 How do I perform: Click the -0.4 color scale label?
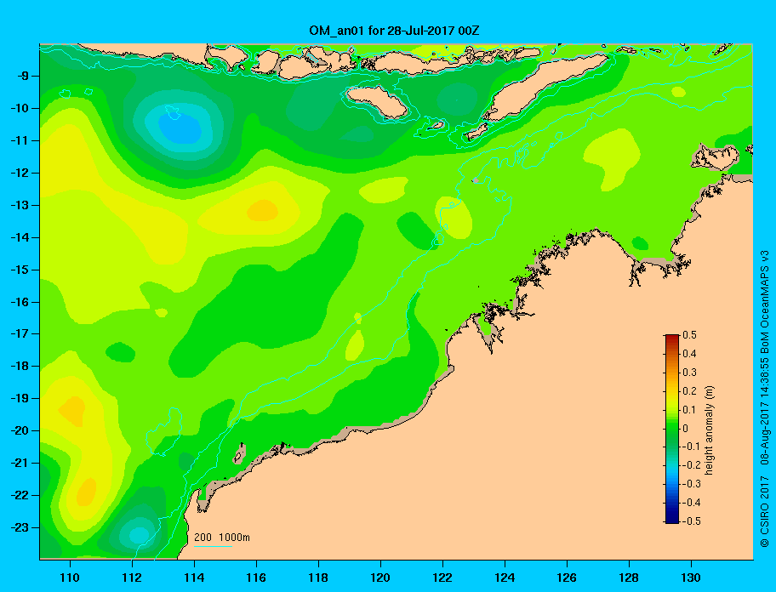click(692, 503)
